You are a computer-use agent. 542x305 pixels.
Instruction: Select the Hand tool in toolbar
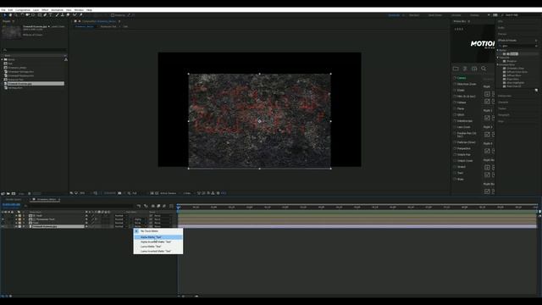pyautogui.click(x=10, y=15)
